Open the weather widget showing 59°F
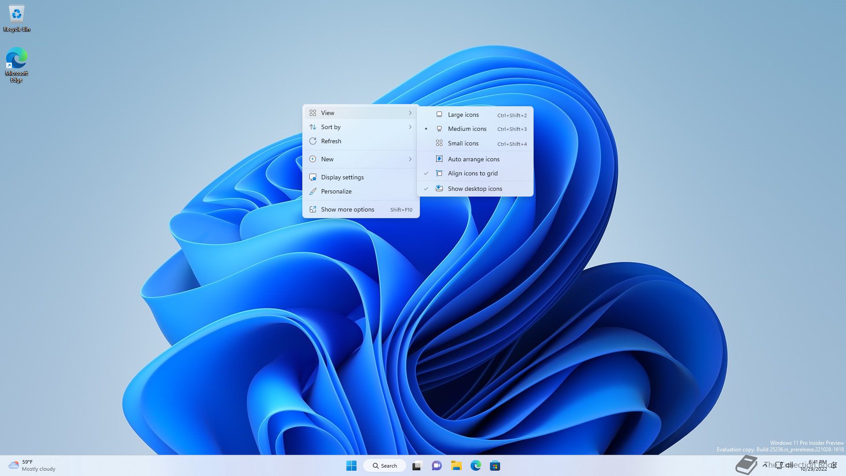Image resolution: width=846 pixels, height=476 pixels. pos(32,465)
